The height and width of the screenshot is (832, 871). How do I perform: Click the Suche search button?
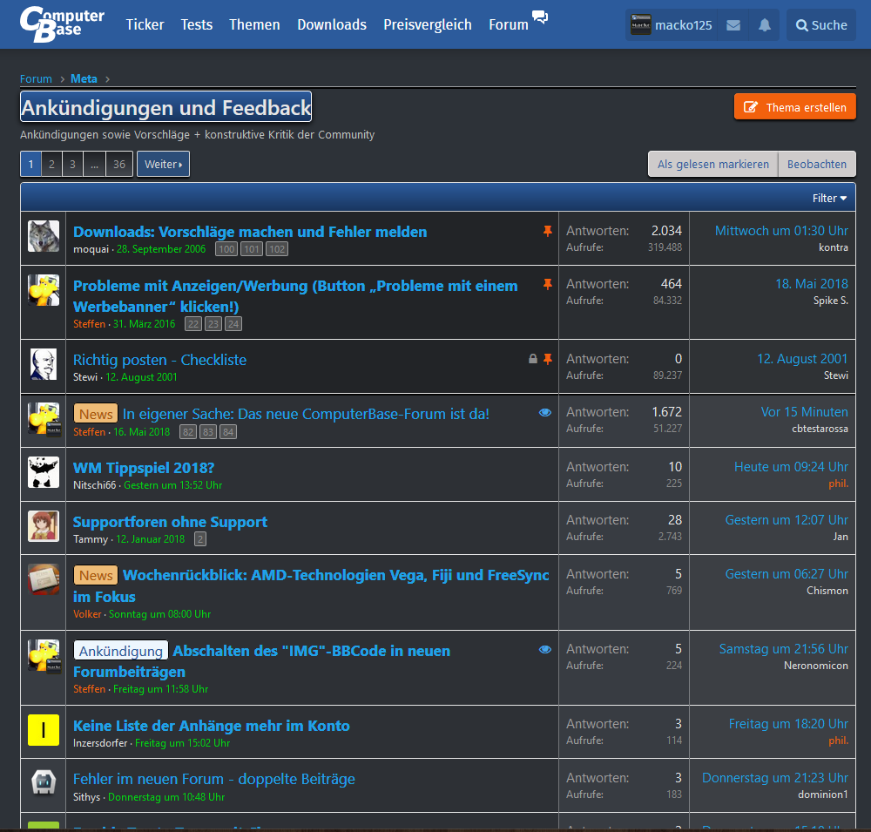[821, 25]
